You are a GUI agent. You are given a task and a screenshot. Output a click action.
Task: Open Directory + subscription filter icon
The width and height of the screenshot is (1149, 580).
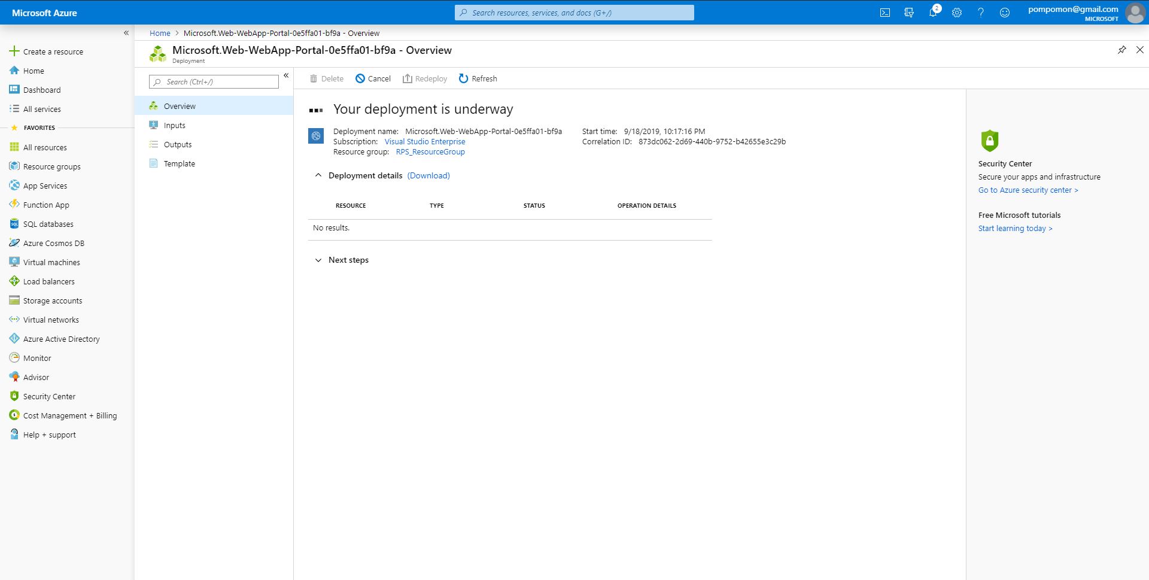909,13
